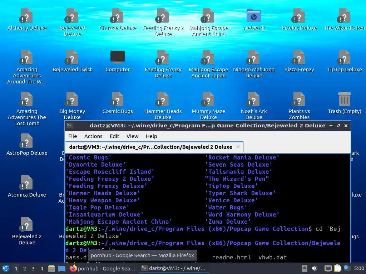Select the Big Money Deluxe desktop icon

pyautogui.click(x=72, y=106)
